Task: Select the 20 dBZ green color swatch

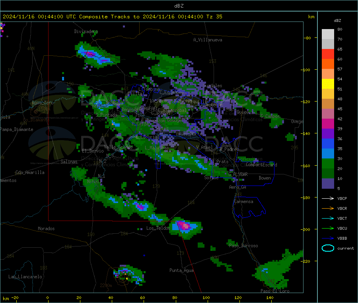Action: [x=328, y=163]
